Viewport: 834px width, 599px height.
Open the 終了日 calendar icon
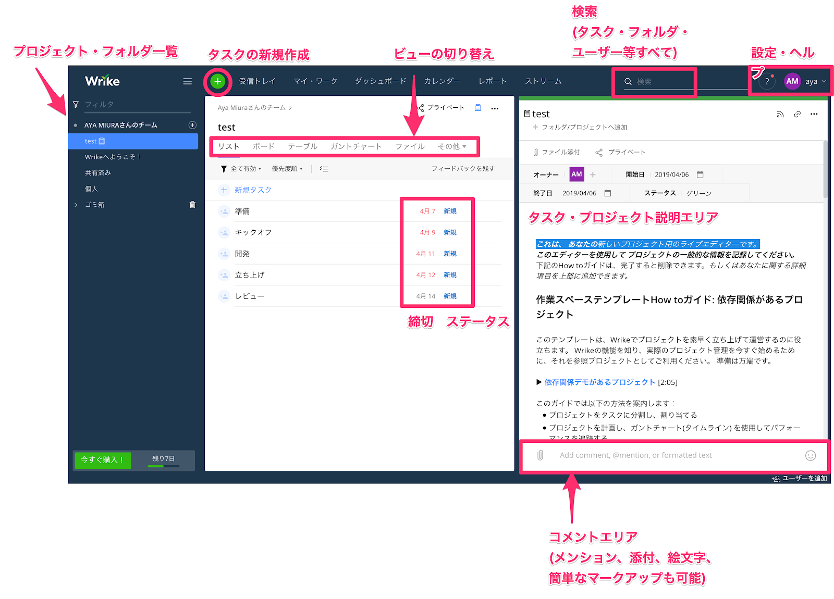(607, 193)
